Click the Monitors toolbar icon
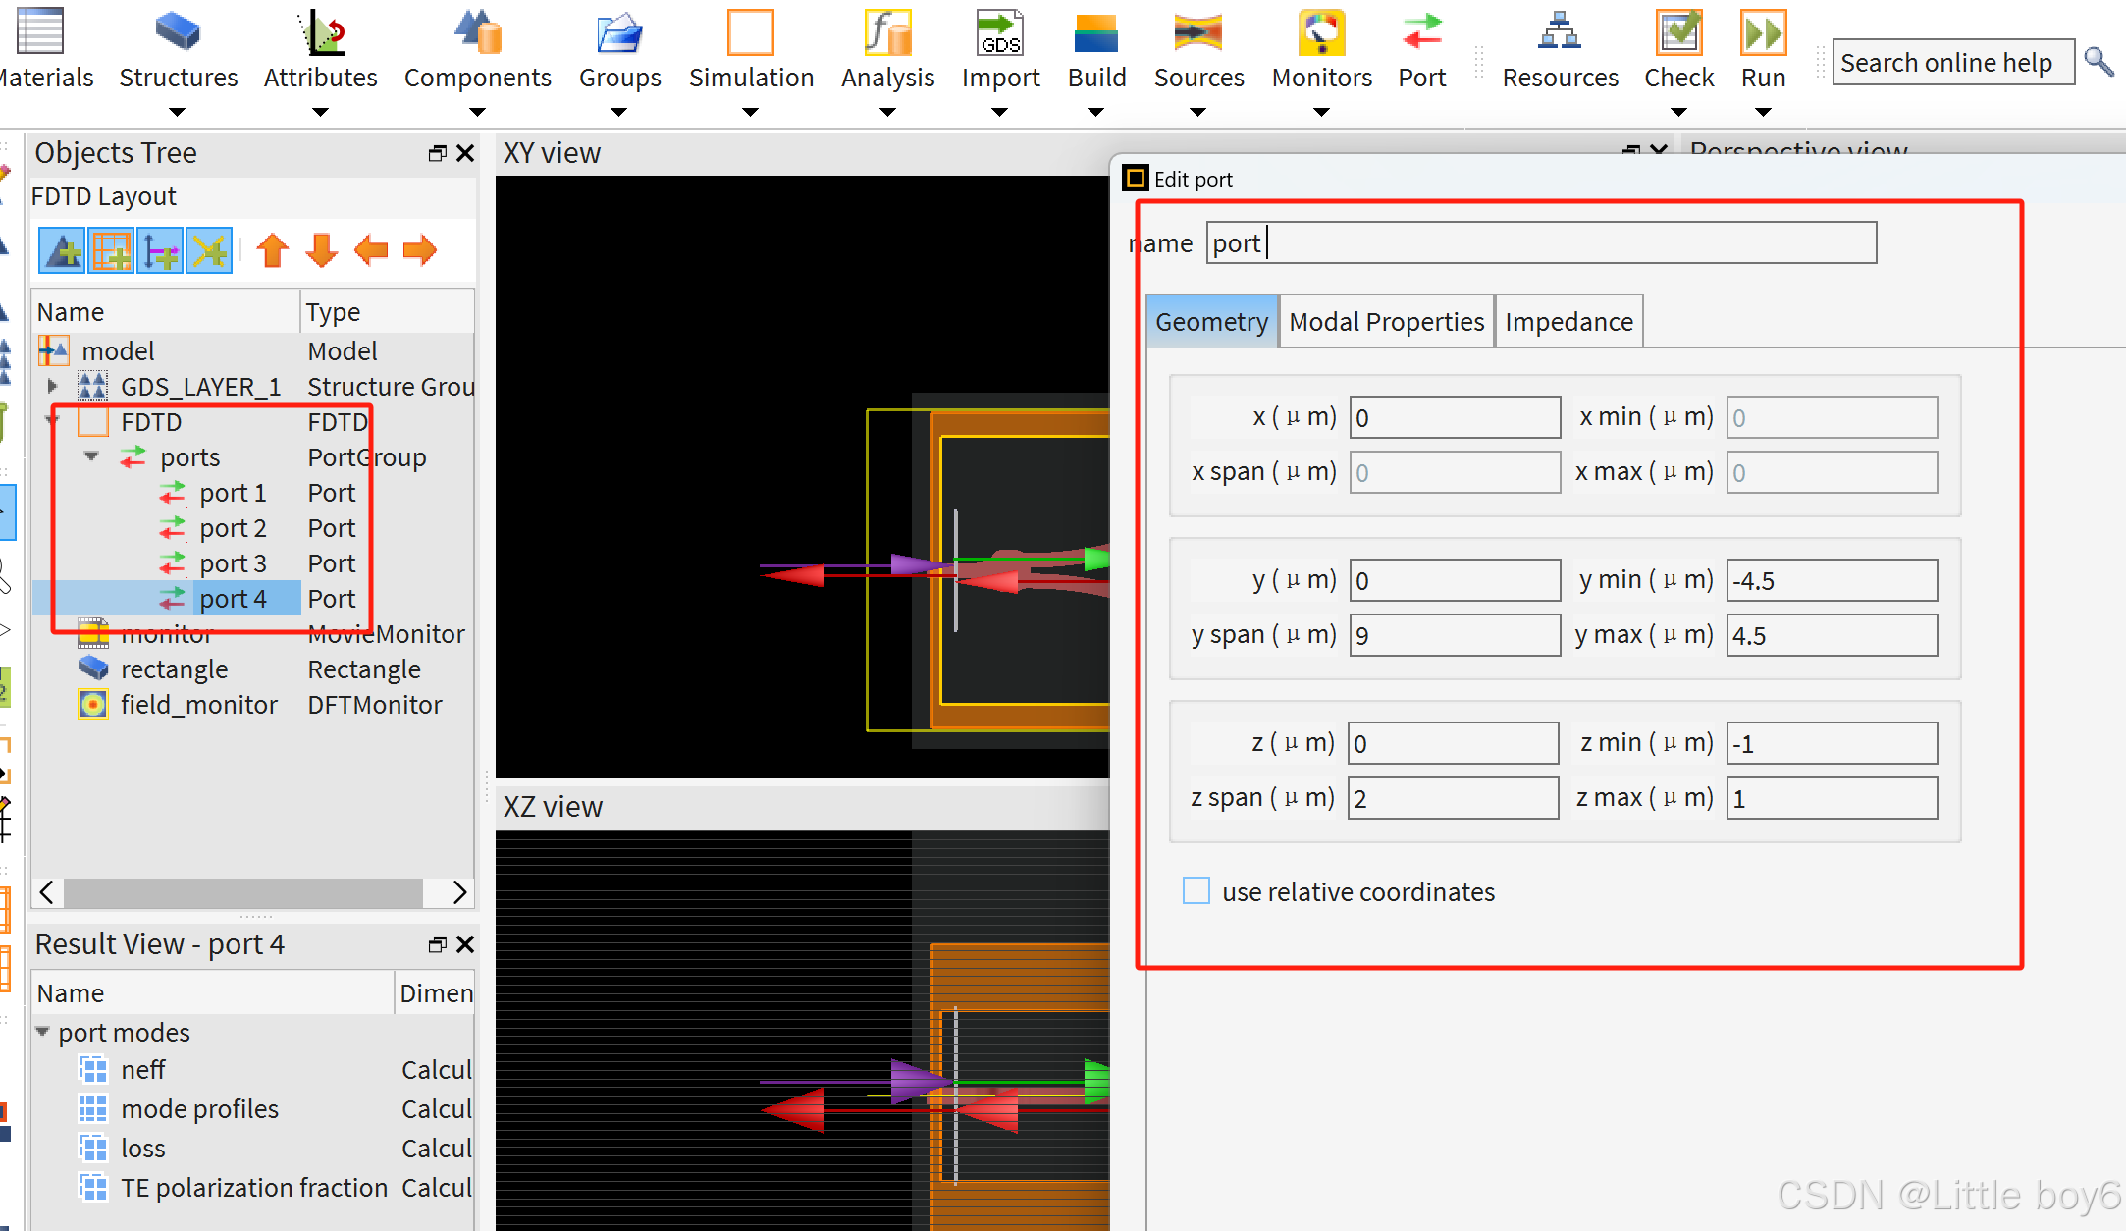 pyautogui.click(x=1321, y=32)
